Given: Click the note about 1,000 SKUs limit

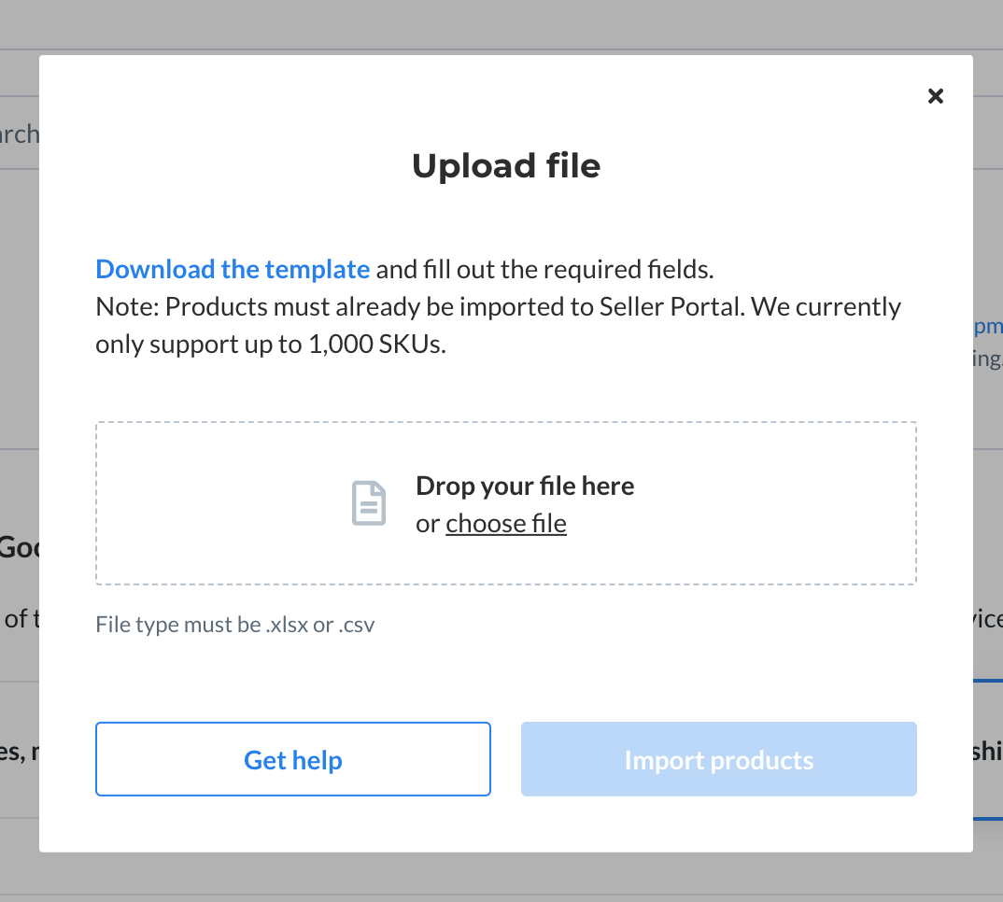Looking at the screenshot, I should 499,326.
